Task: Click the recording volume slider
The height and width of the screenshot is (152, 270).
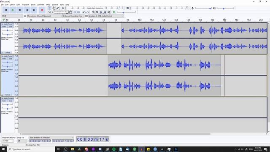Action: [203, 8]
